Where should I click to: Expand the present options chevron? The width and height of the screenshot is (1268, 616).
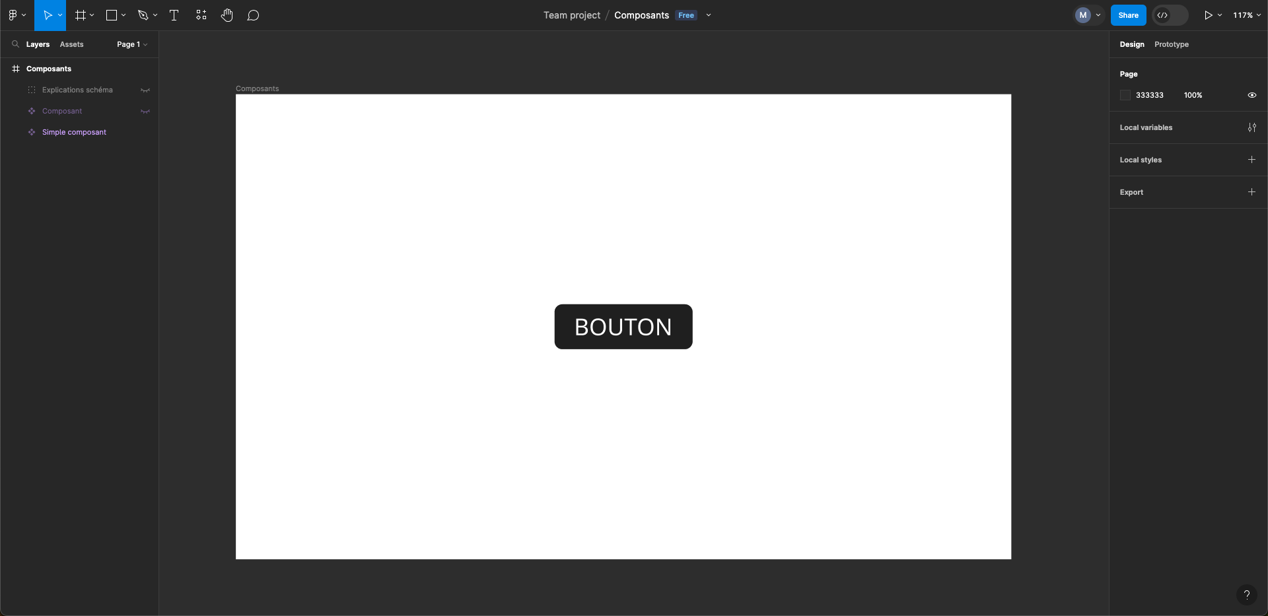click(1220, 15)
